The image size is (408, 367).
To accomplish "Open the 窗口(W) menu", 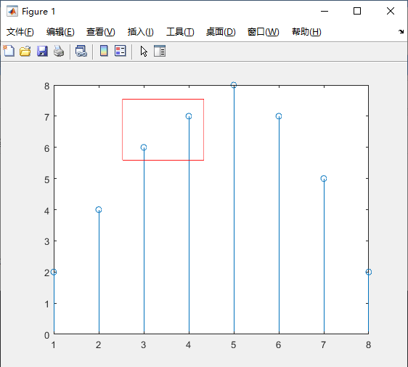I will (x=264, y=32).
